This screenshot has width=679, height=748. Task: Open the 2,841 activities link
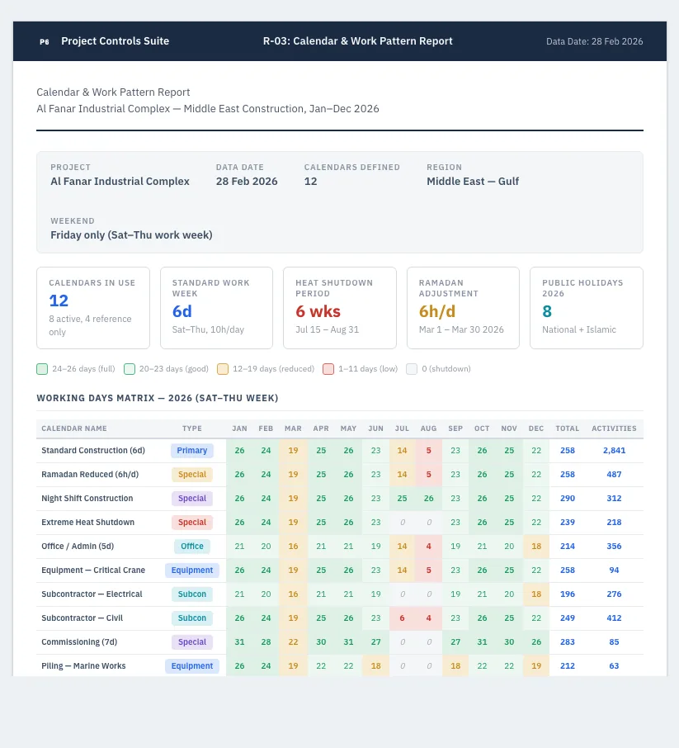(614, 450)
